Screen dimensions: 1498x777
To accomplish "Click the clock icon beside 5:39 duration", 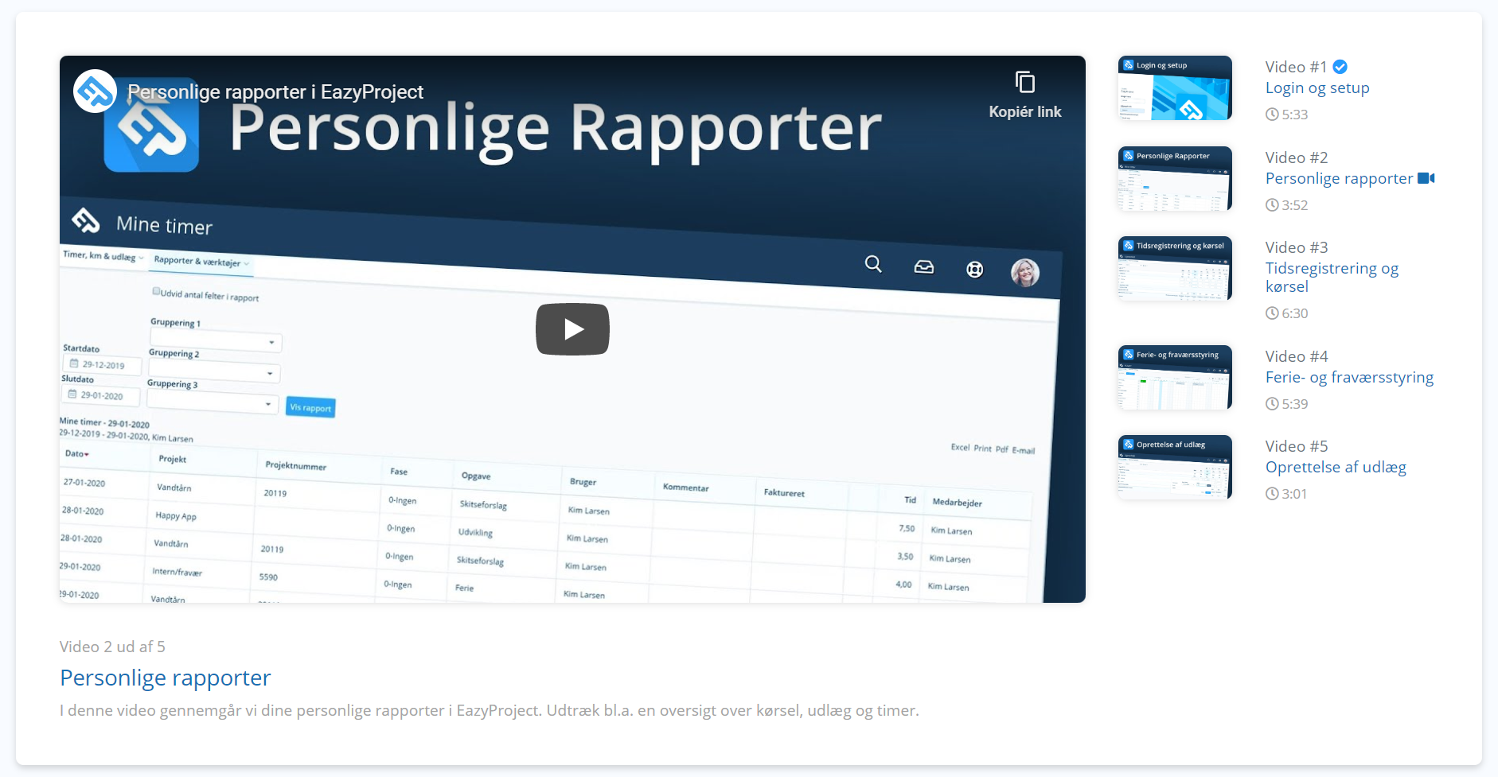I will click(x=1272, y=404).
